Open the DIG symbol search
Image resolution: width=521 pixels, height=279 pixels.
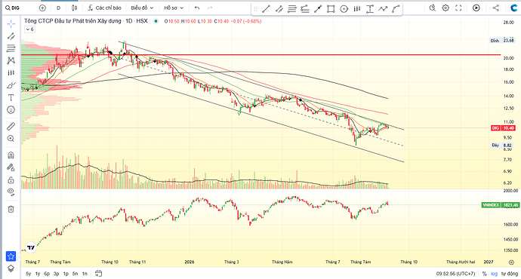pos(13,8)
